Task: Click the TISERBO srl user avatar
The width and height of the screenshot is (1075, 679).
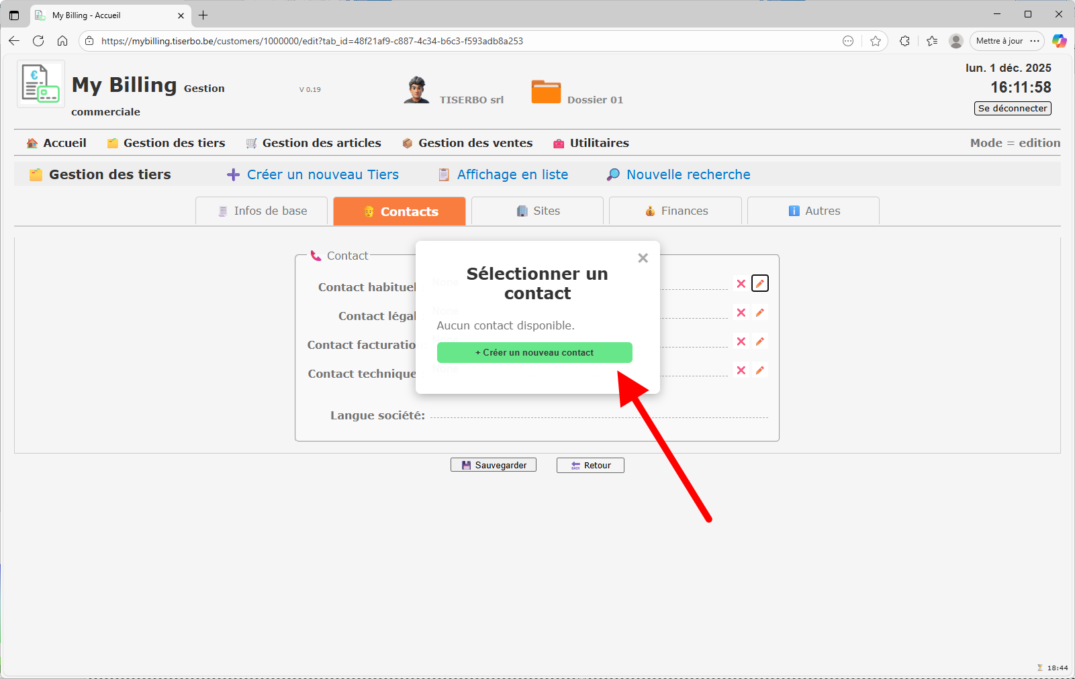Action: (x=416, y=91)
